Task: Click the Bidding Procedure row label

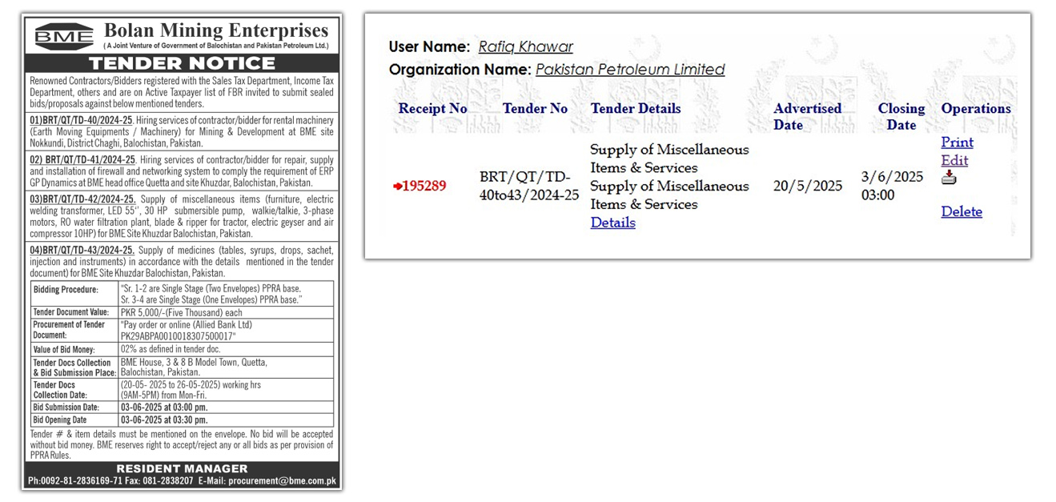Action: pos(66,290)
